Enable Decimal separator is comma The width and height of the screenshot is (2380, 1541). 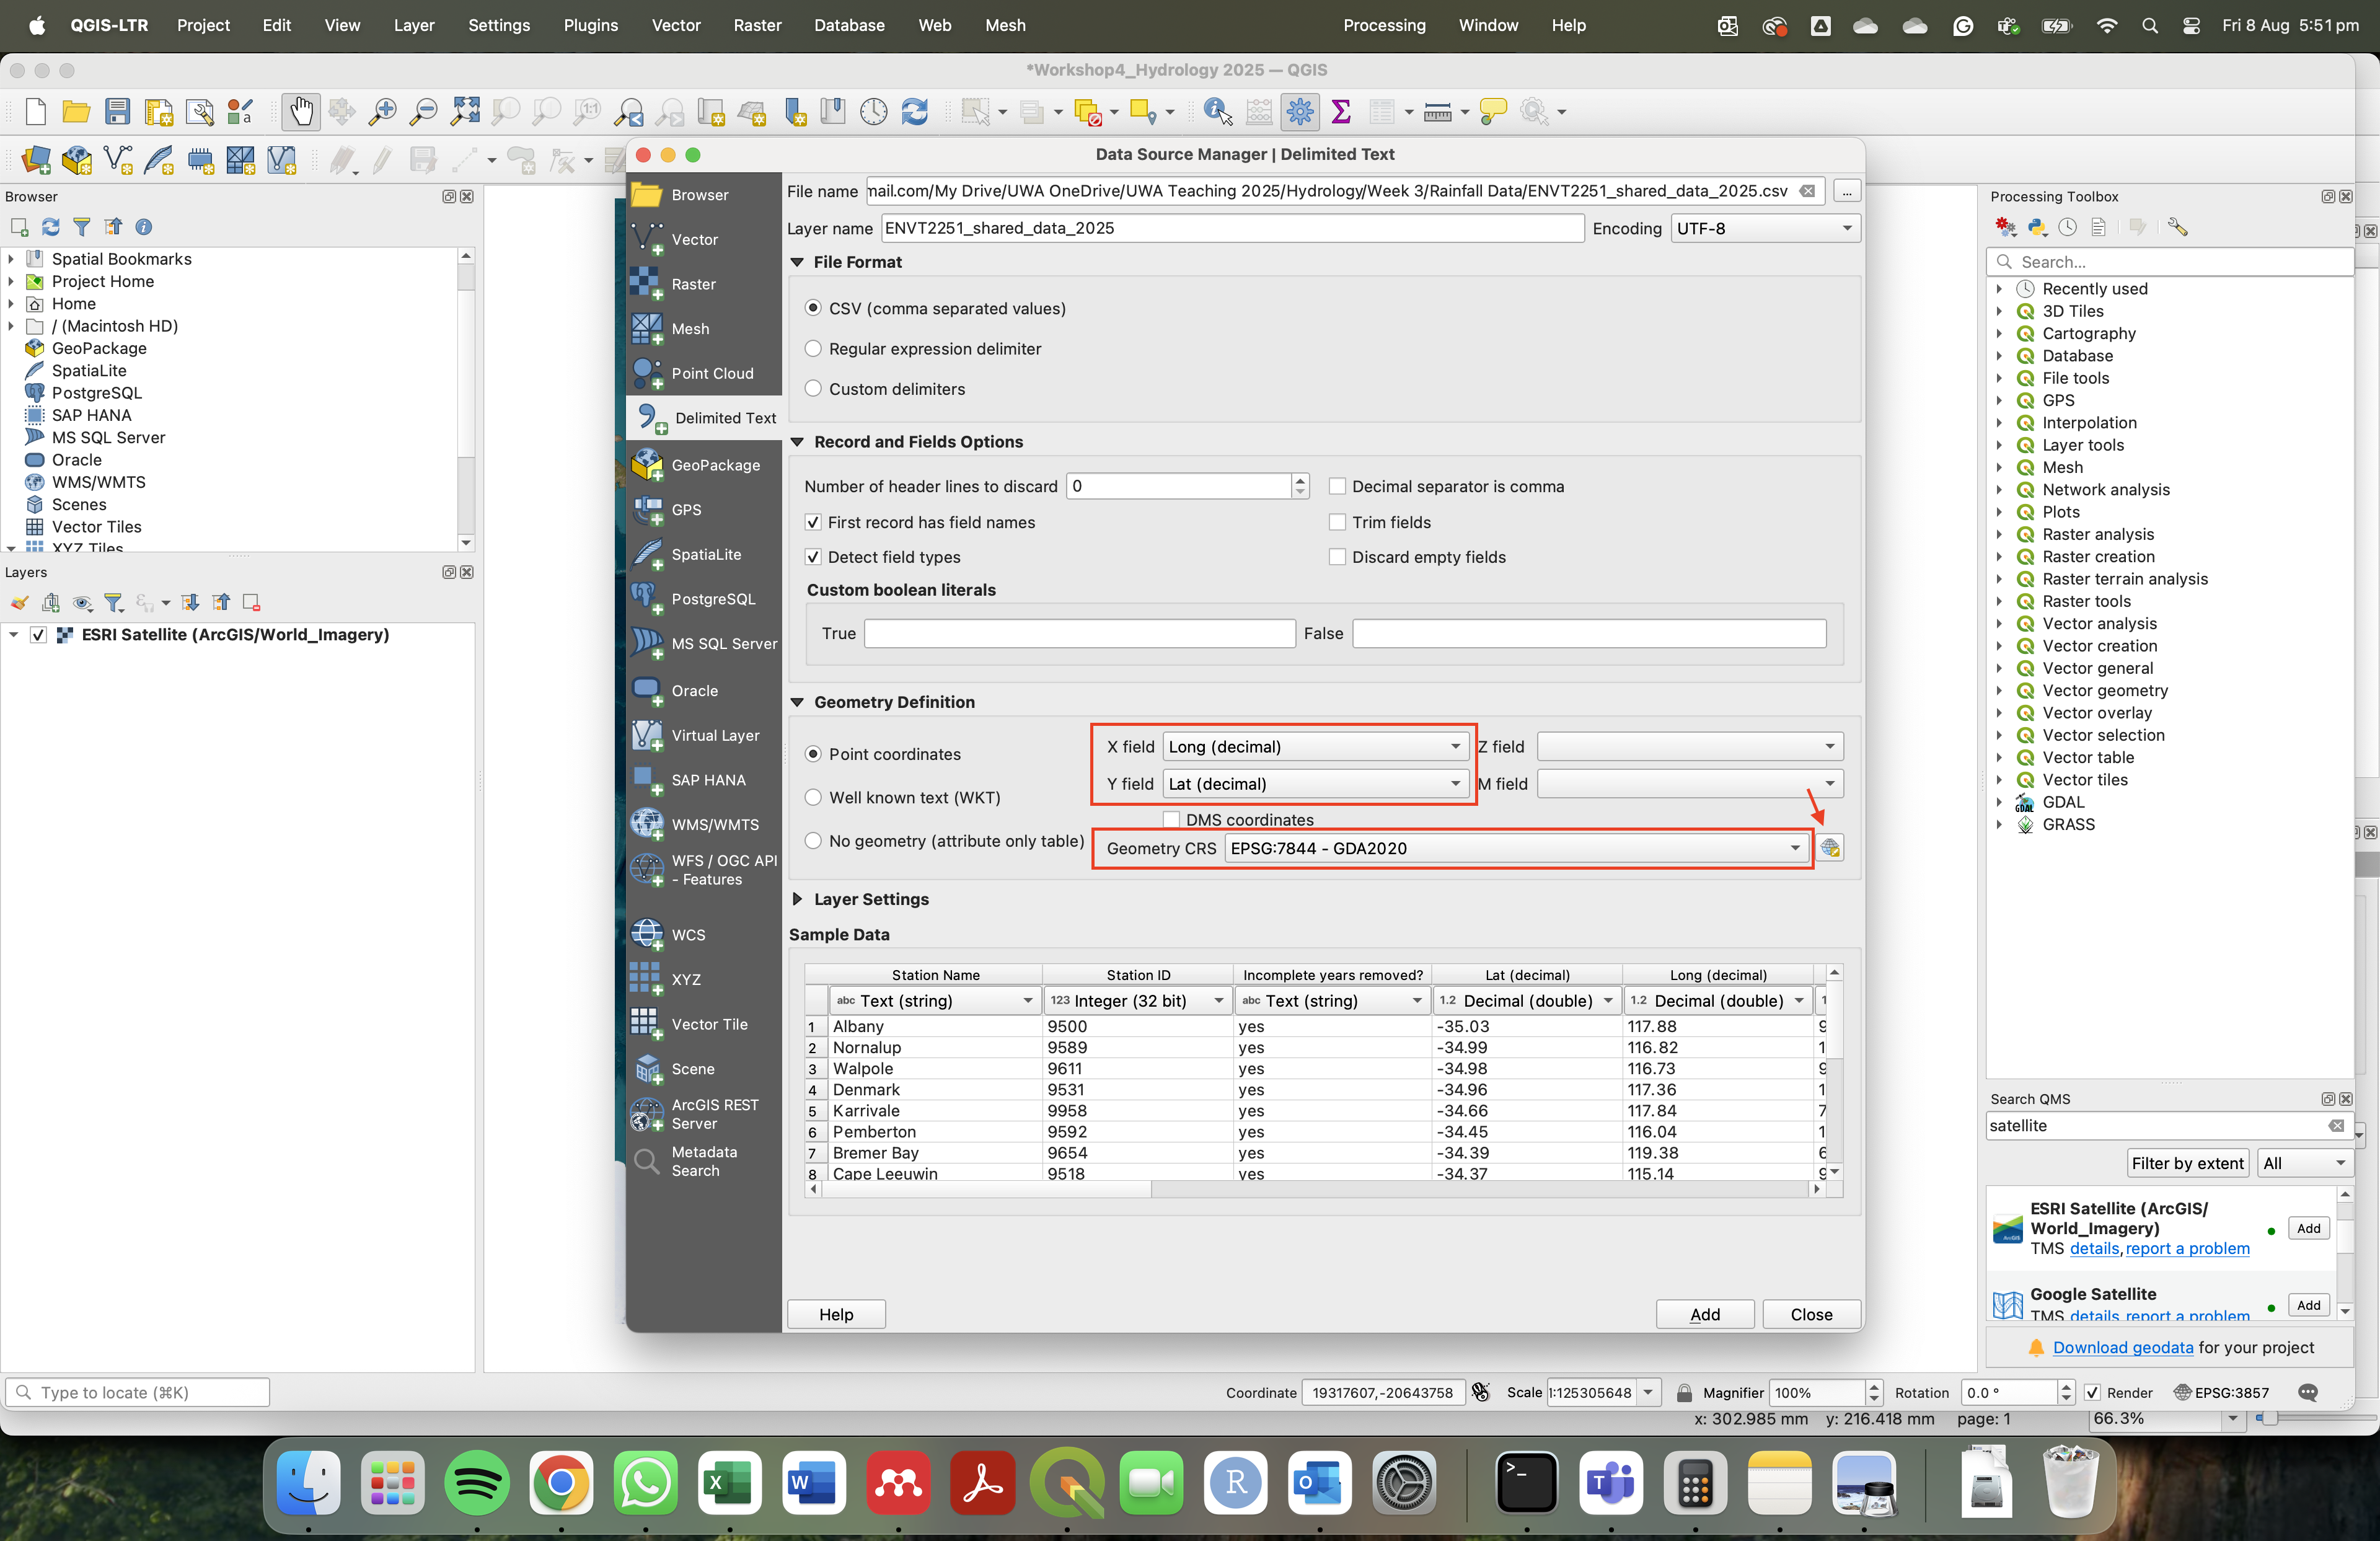click(1337, 487)
